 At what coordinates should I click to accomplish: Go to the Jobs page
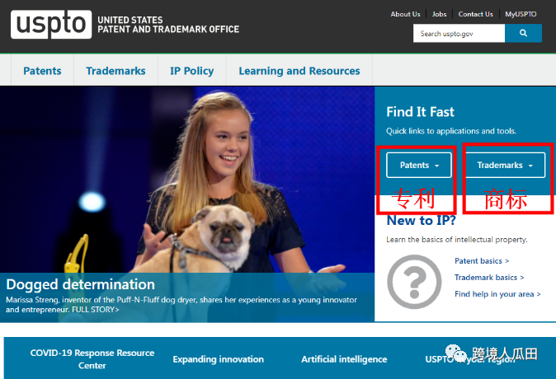[440, 14]
